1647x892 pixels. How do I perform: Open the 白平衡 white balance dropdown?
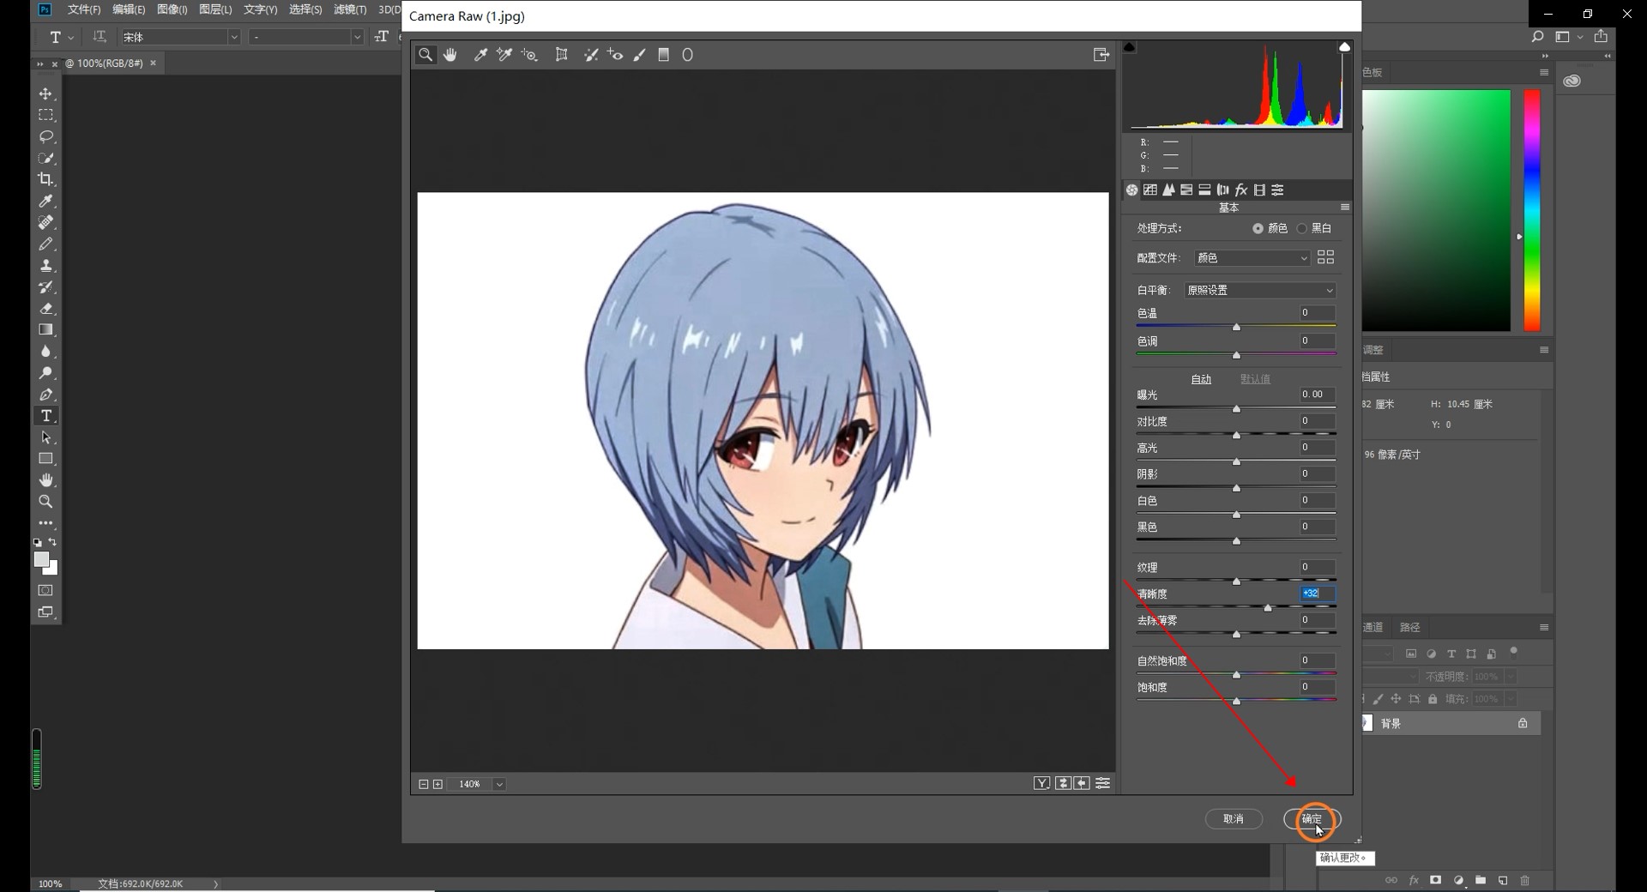(x=1259, y=291)
